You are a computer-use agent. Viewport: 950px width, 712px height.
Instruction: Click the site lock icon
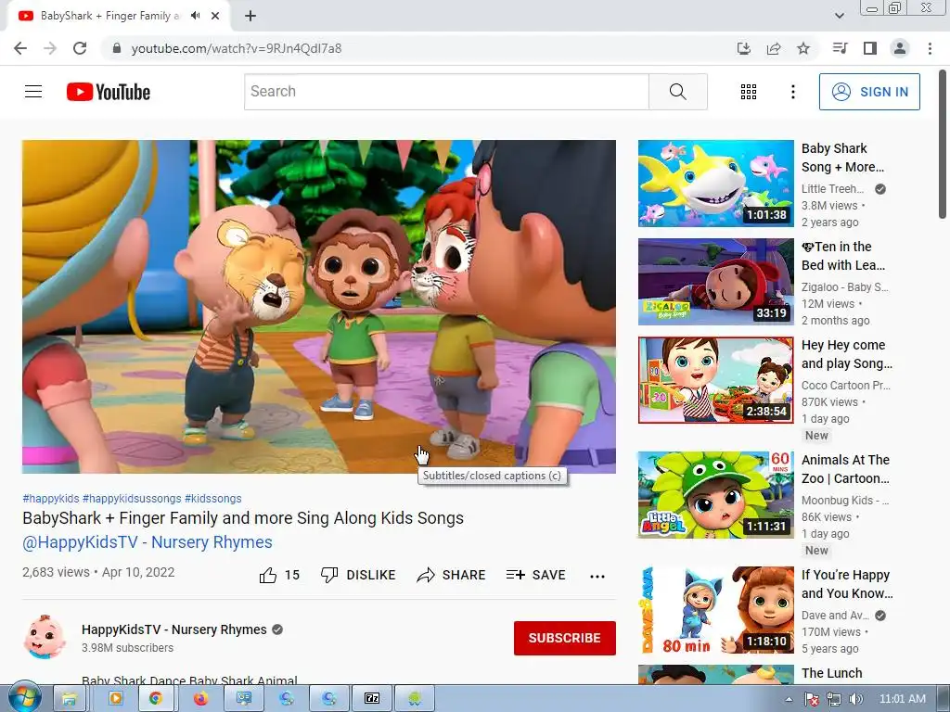tap(117, 48)
